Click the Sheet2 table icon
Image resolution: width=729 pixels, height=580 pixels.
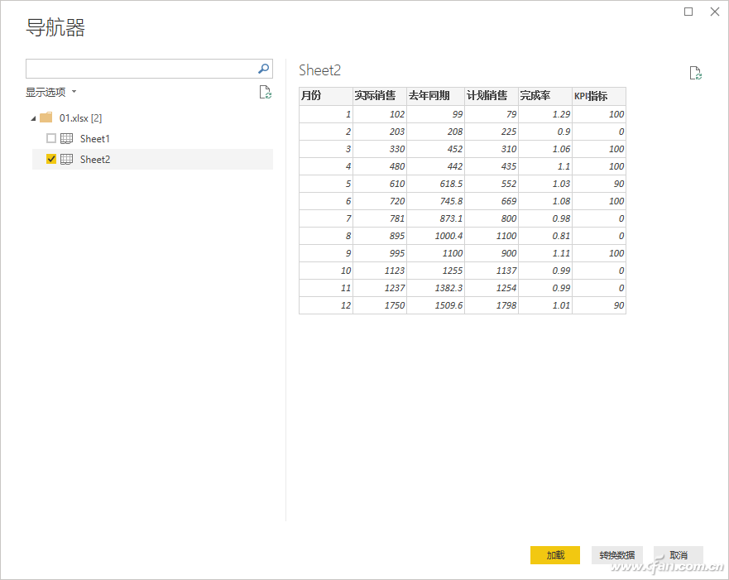(x=66, y=159)
